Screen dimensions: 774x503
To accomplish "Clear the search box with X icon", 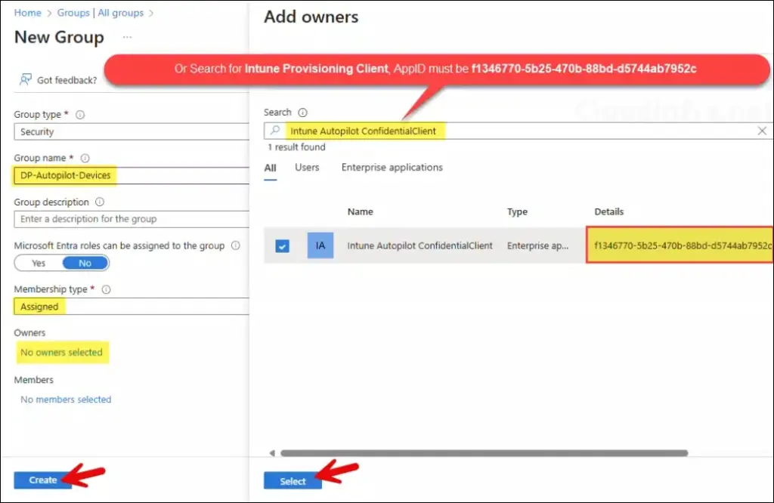I will pyautogui.click(x=762, y=131).
